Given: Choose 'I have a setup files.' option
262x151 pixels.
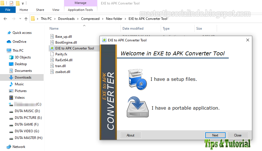Looking at the screenshot, I should (x=174, y=79).
